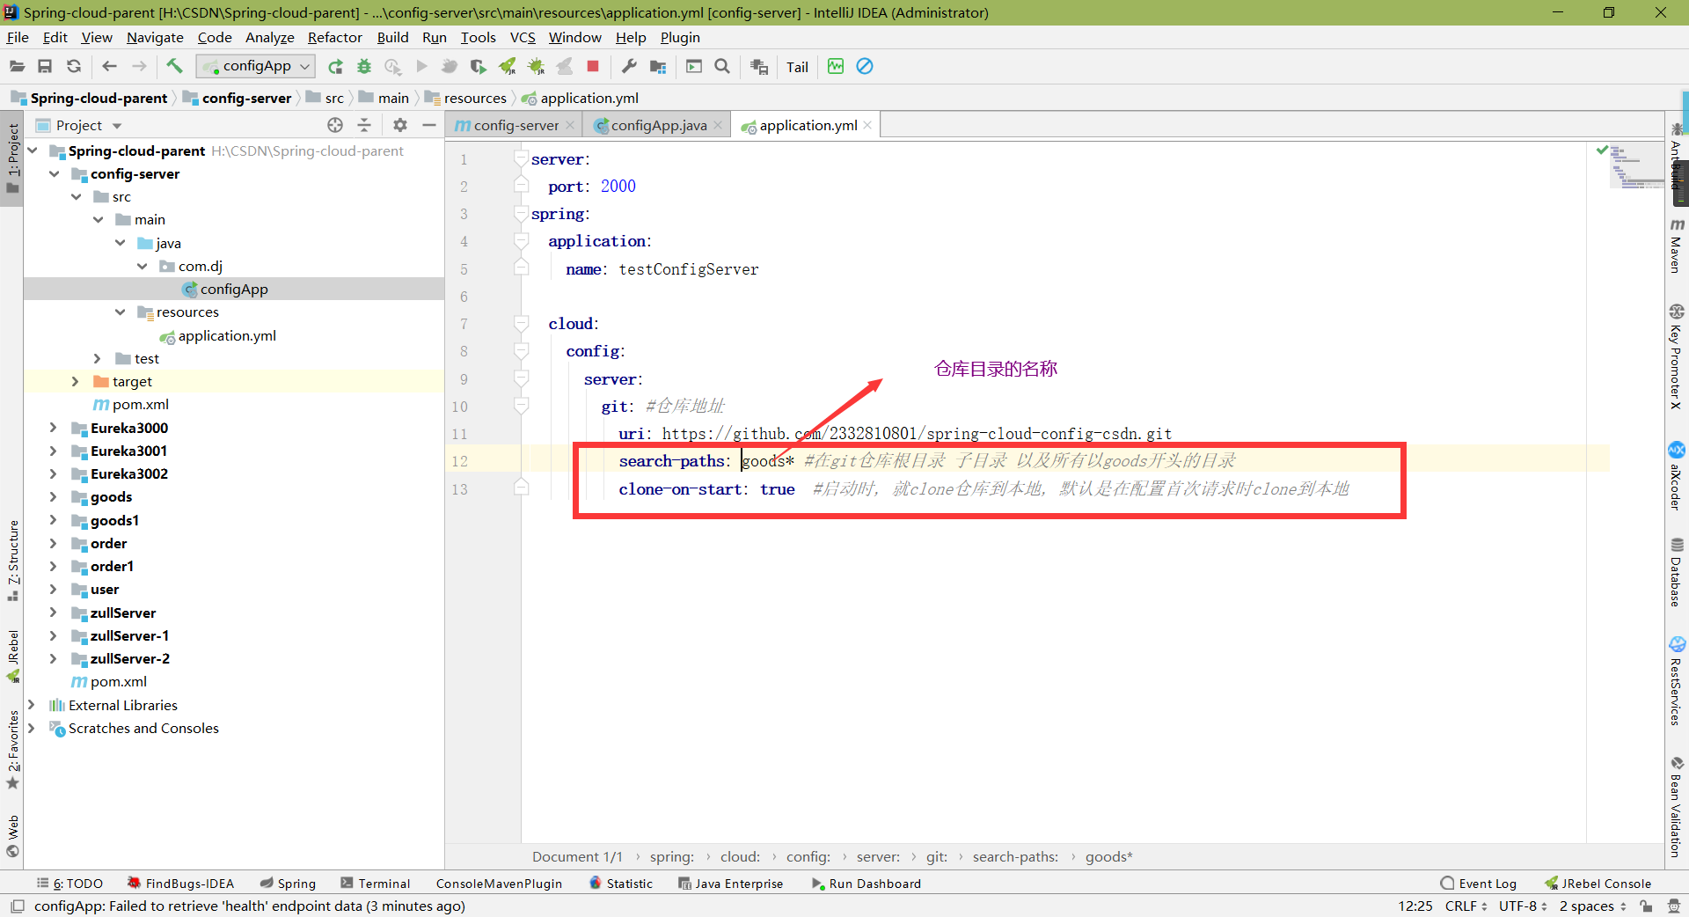Image resolution: width=1689 pixels, height=917 pixels.
Task: Locate opened file with crosshair icon in Project panel
Action: pos(335,125)
